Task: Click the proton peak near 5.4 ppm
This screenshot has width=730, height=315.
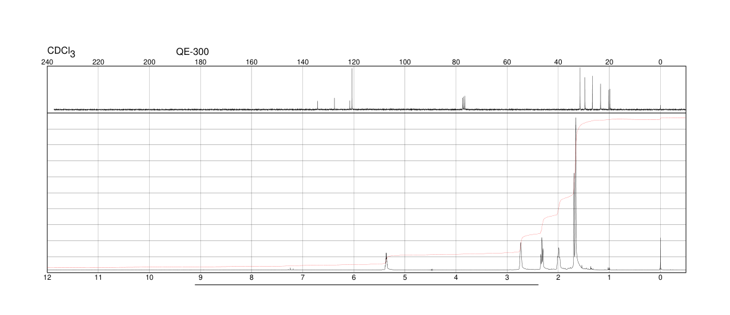Action: click(x=386, y=261)
